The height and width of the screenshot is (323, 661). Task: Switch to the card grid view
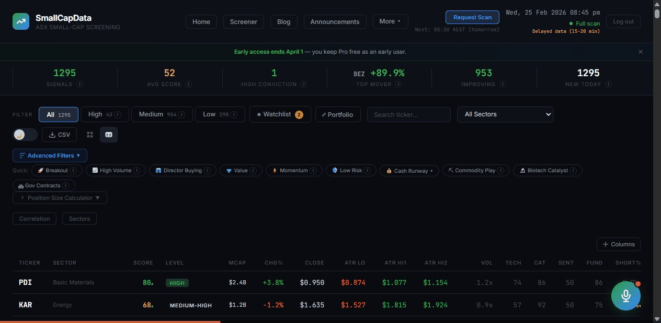(x=90, y=135)
